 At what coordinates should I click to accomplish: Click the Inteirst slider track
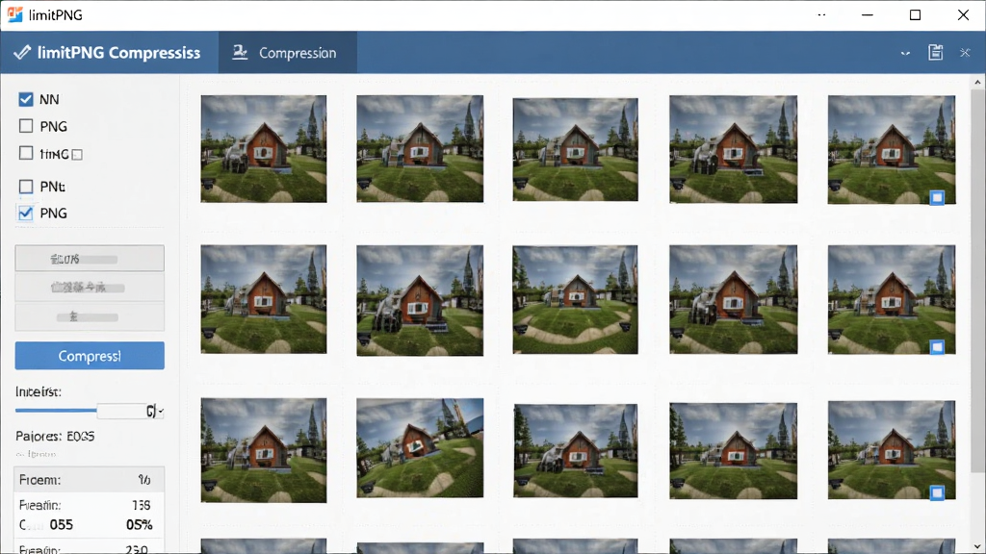point(56,411)
